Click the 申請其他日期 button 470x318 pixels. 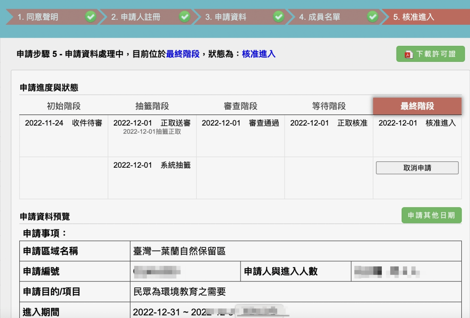coord(431,215)
